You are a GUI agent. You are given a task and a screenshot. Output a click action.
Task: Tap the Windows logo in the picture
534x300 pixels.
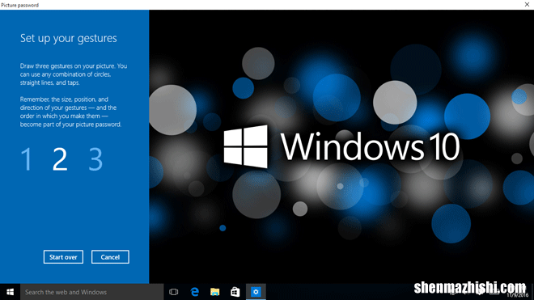pyautogui.click(x=245, y=146)
